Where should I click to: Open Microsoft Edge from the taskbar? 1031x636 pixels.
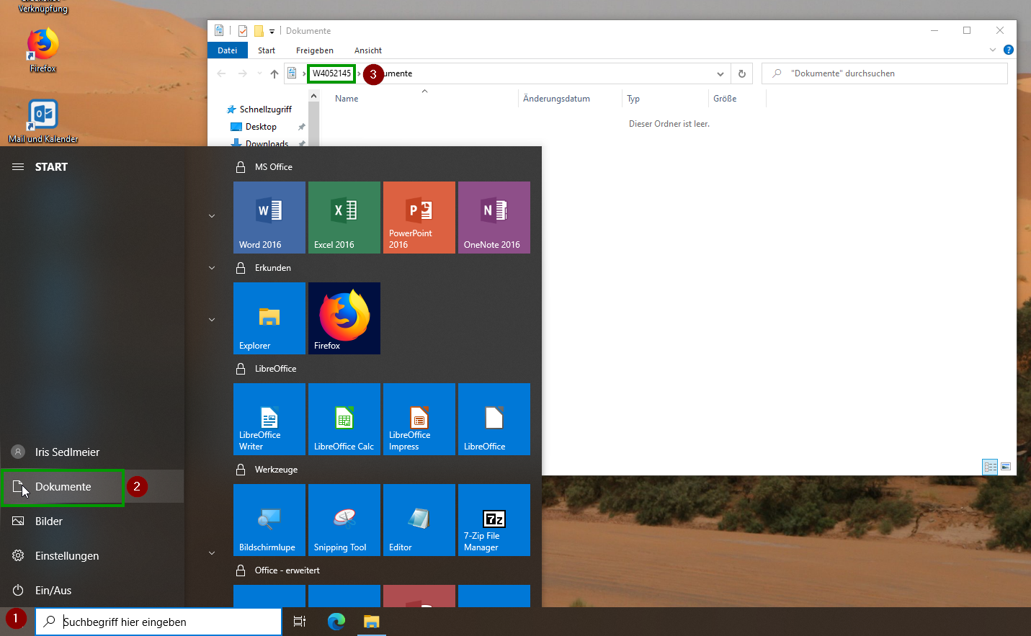coord(336,622)
